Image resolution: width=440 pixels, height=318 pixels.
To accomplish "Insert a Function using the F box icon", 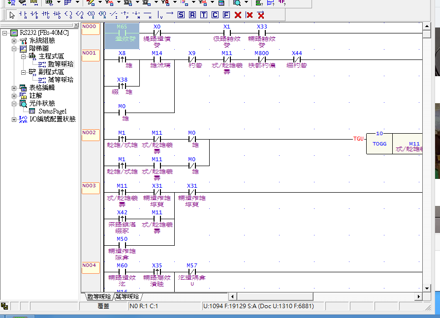I will (x=226, y=15).
